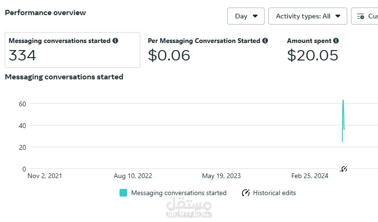This screenshot has height=222, width=378.
Task: Open the Customize settings button
Action: (364, 16)
